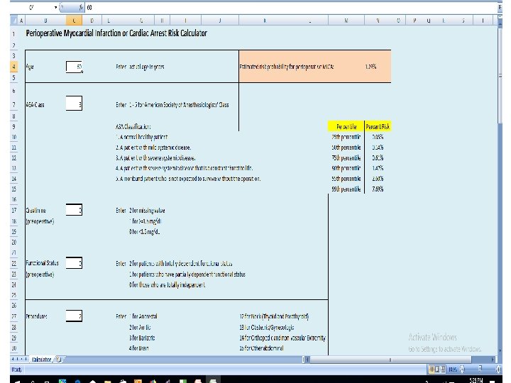Click the Ready status bar indicator

[16, 370]
